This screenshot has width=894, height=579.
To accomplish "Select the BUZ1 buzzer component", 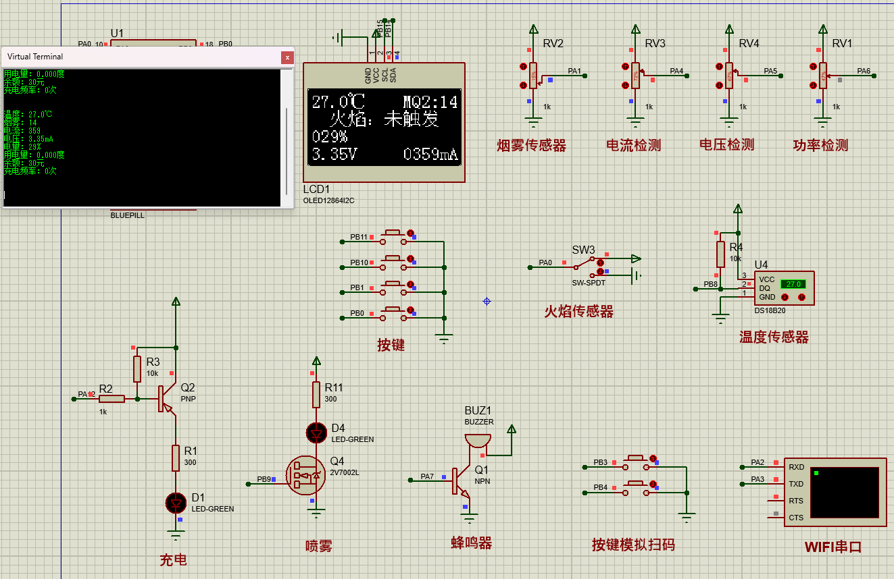I will pyautogui.click(x=478, y=440).
